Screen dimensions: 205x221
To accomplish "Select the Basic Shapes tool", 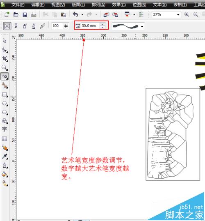I will (5, 121).
